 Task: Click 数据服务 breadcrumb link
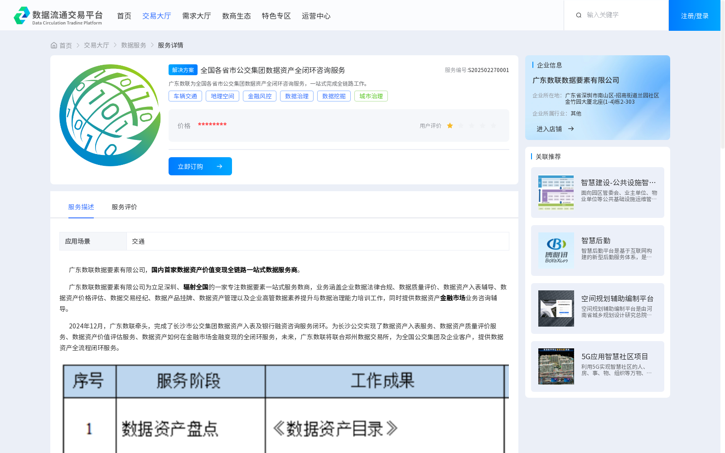pos(134,45)
